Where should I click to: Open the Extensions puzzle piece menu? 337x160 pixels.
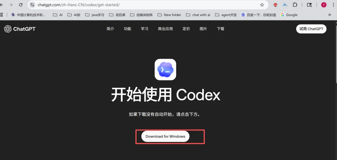click(295, 5)
